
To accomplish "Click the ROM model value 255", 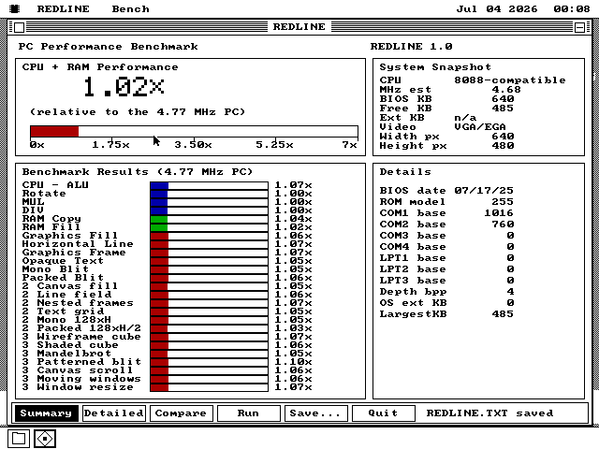I will point(503,202).
